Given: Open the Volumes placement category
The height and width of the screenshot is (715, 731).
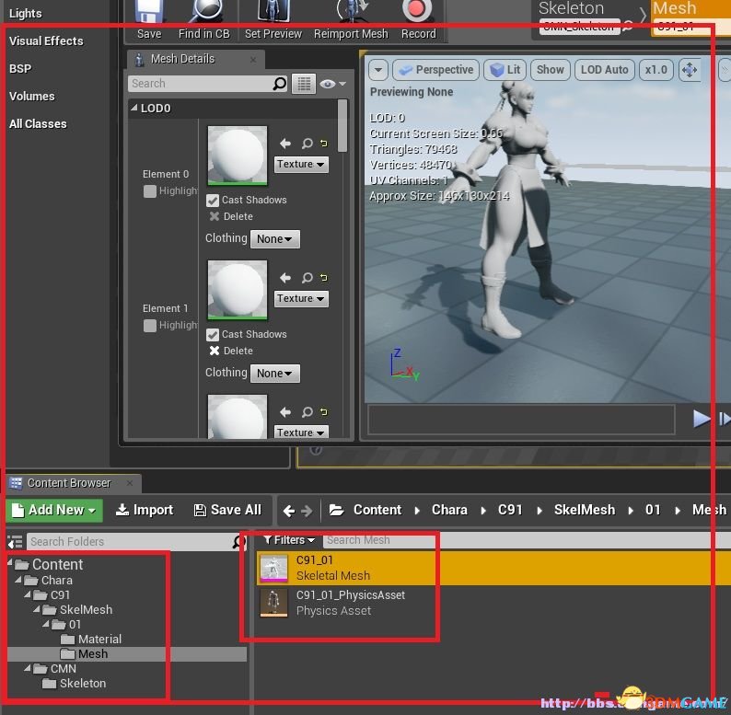Looking at the screenshot, I should tap(31, 96).
